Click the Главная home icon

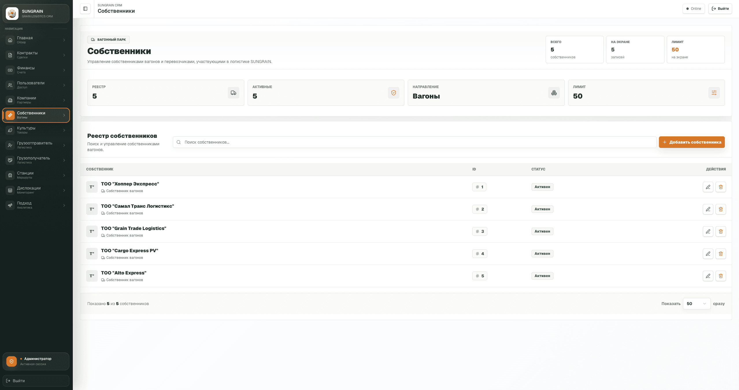pos(10,40)
